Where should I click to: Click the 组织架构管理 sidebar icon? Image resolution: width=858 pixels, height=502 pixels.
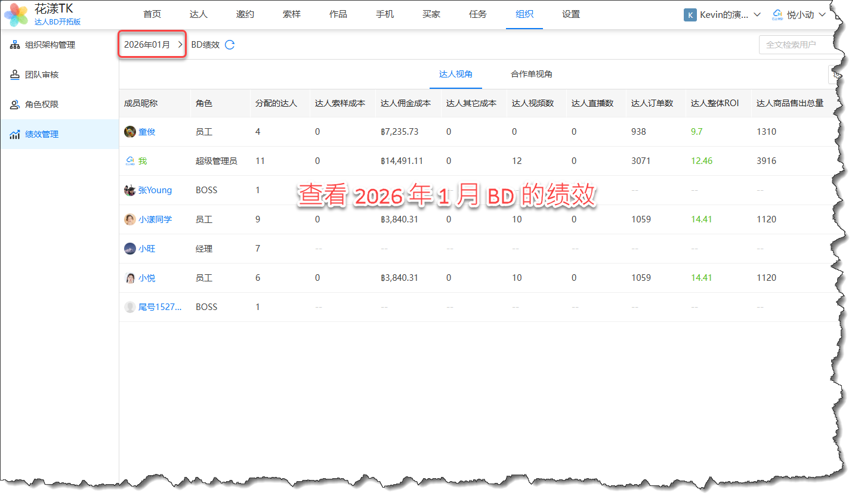(x=15, y=45)
